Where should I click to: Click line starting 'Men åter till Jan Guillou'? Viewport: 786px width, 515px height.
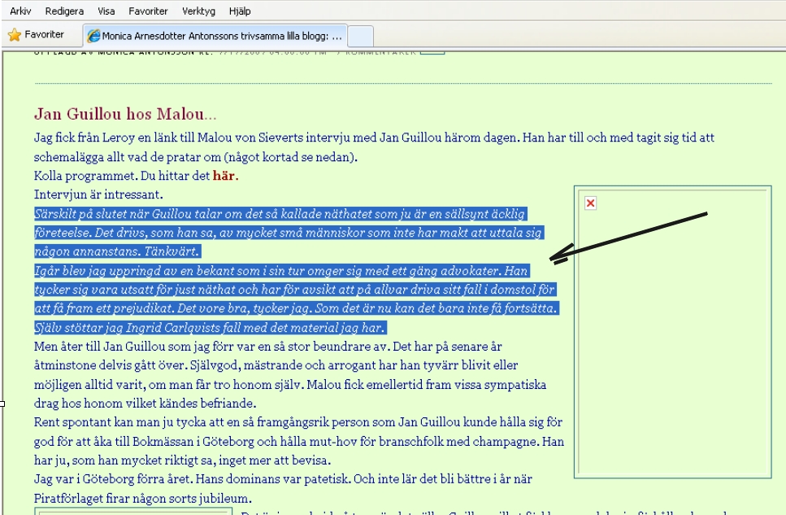pos(267,347)
